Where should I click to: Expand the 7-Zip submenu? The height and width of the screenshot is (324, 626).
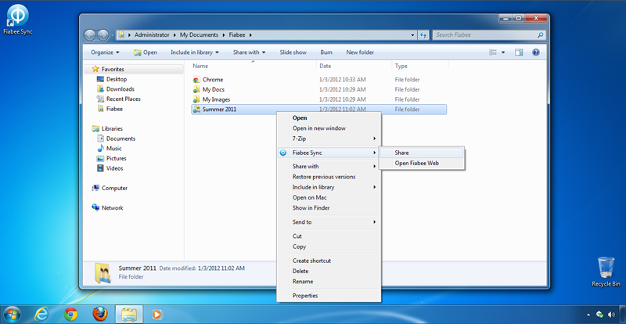tap(329, 139)
